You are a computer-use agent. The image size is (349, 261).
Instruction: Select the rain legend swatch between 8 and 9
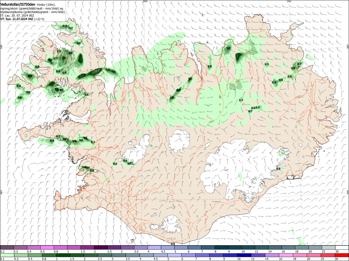tap(216, 255)
